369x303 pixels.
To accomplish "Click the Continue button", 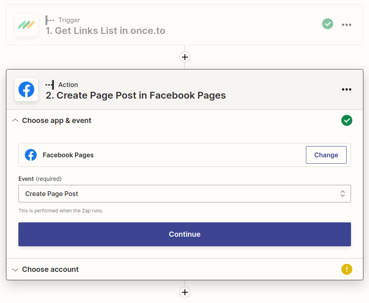I will point(184,234).
